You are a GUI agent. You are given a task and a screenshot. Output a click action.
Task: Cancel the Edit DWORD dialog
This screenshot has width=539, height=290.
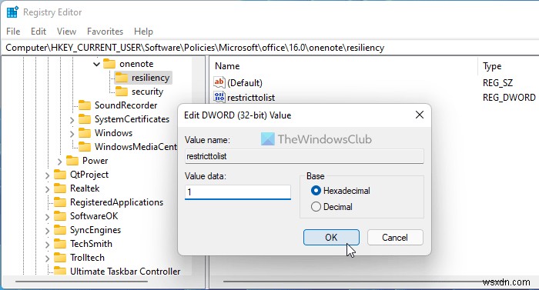(x=395, y=238)
